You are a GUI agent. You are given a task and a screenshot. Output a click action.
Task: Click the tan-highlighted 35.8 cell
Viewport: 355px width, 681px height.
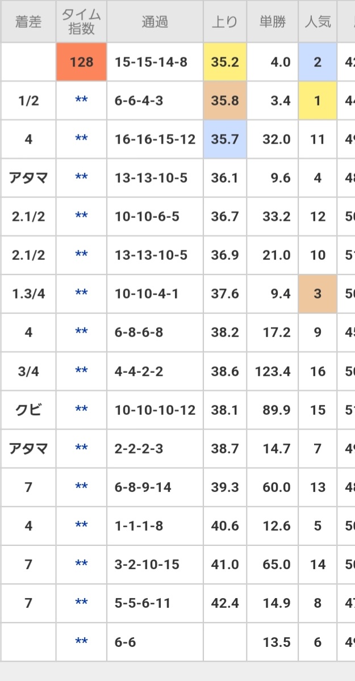(x=225, y=100)
